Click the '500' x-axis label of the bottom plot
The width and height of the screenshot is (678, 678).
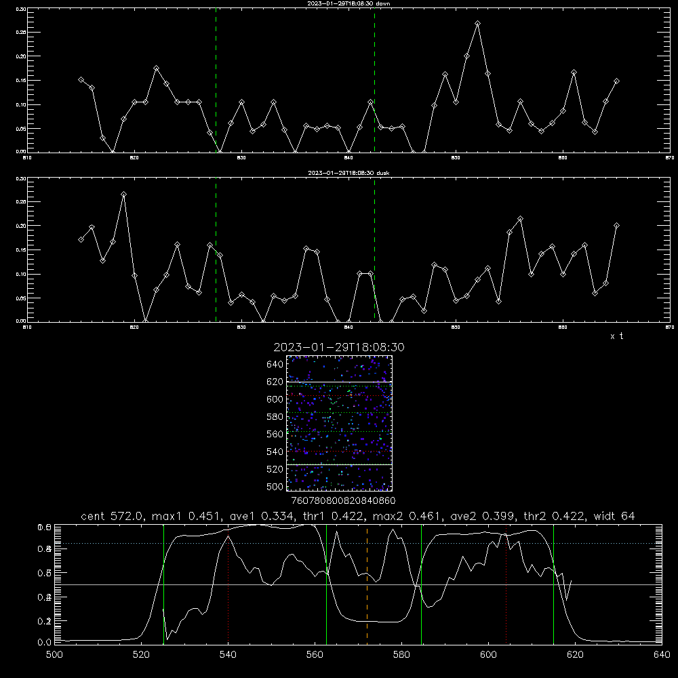(54, 655)
